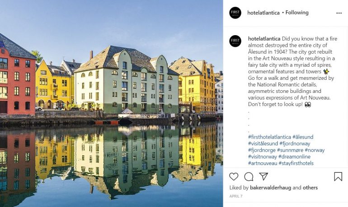This screenshot has height=207, width=348.
Task: Open the three-dot more options menu
Action: (339, 13)
